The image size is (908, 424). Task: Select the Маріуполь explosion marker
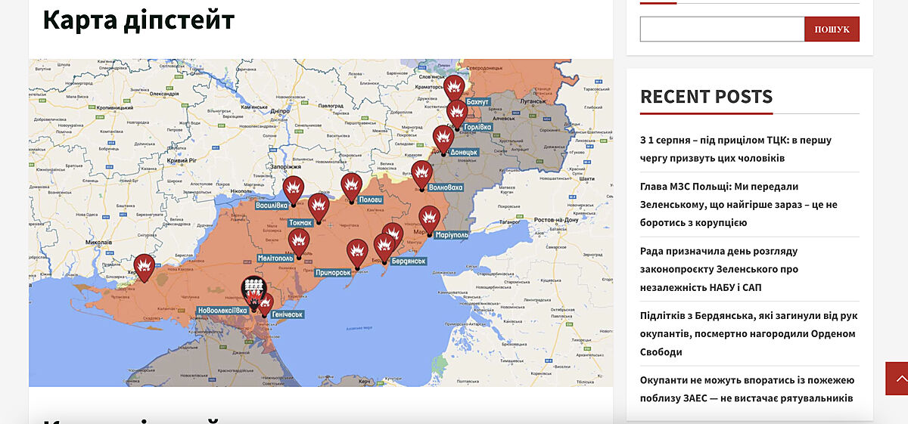point(429,218)
